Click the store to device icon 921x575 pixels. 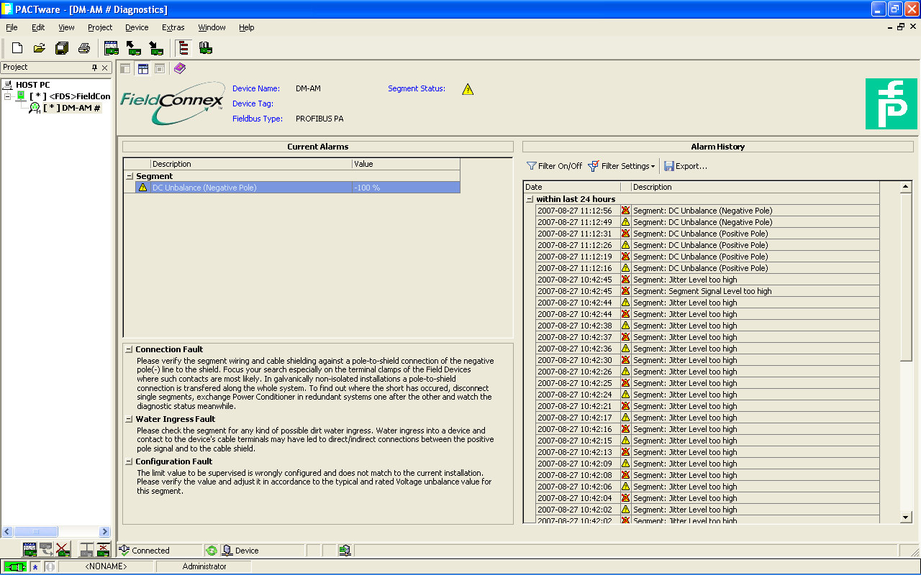155,48
